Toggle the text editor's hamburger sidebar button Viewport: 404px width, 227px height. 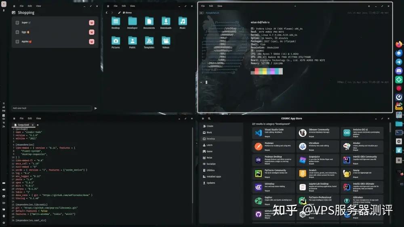pos(14,119)
